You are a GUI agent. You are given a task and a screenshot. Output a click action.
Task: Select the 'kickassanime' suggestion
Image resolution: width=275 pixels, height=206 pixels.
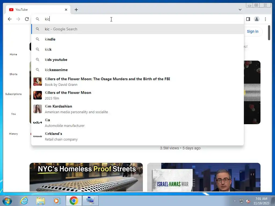137,70
